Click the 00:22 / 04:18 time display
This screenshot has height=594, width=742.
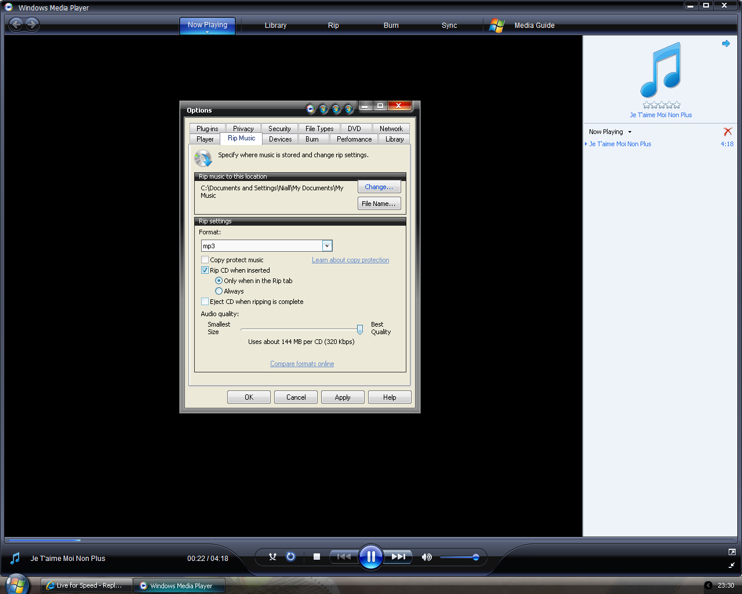pyautogui.click(x=208, y=559)
